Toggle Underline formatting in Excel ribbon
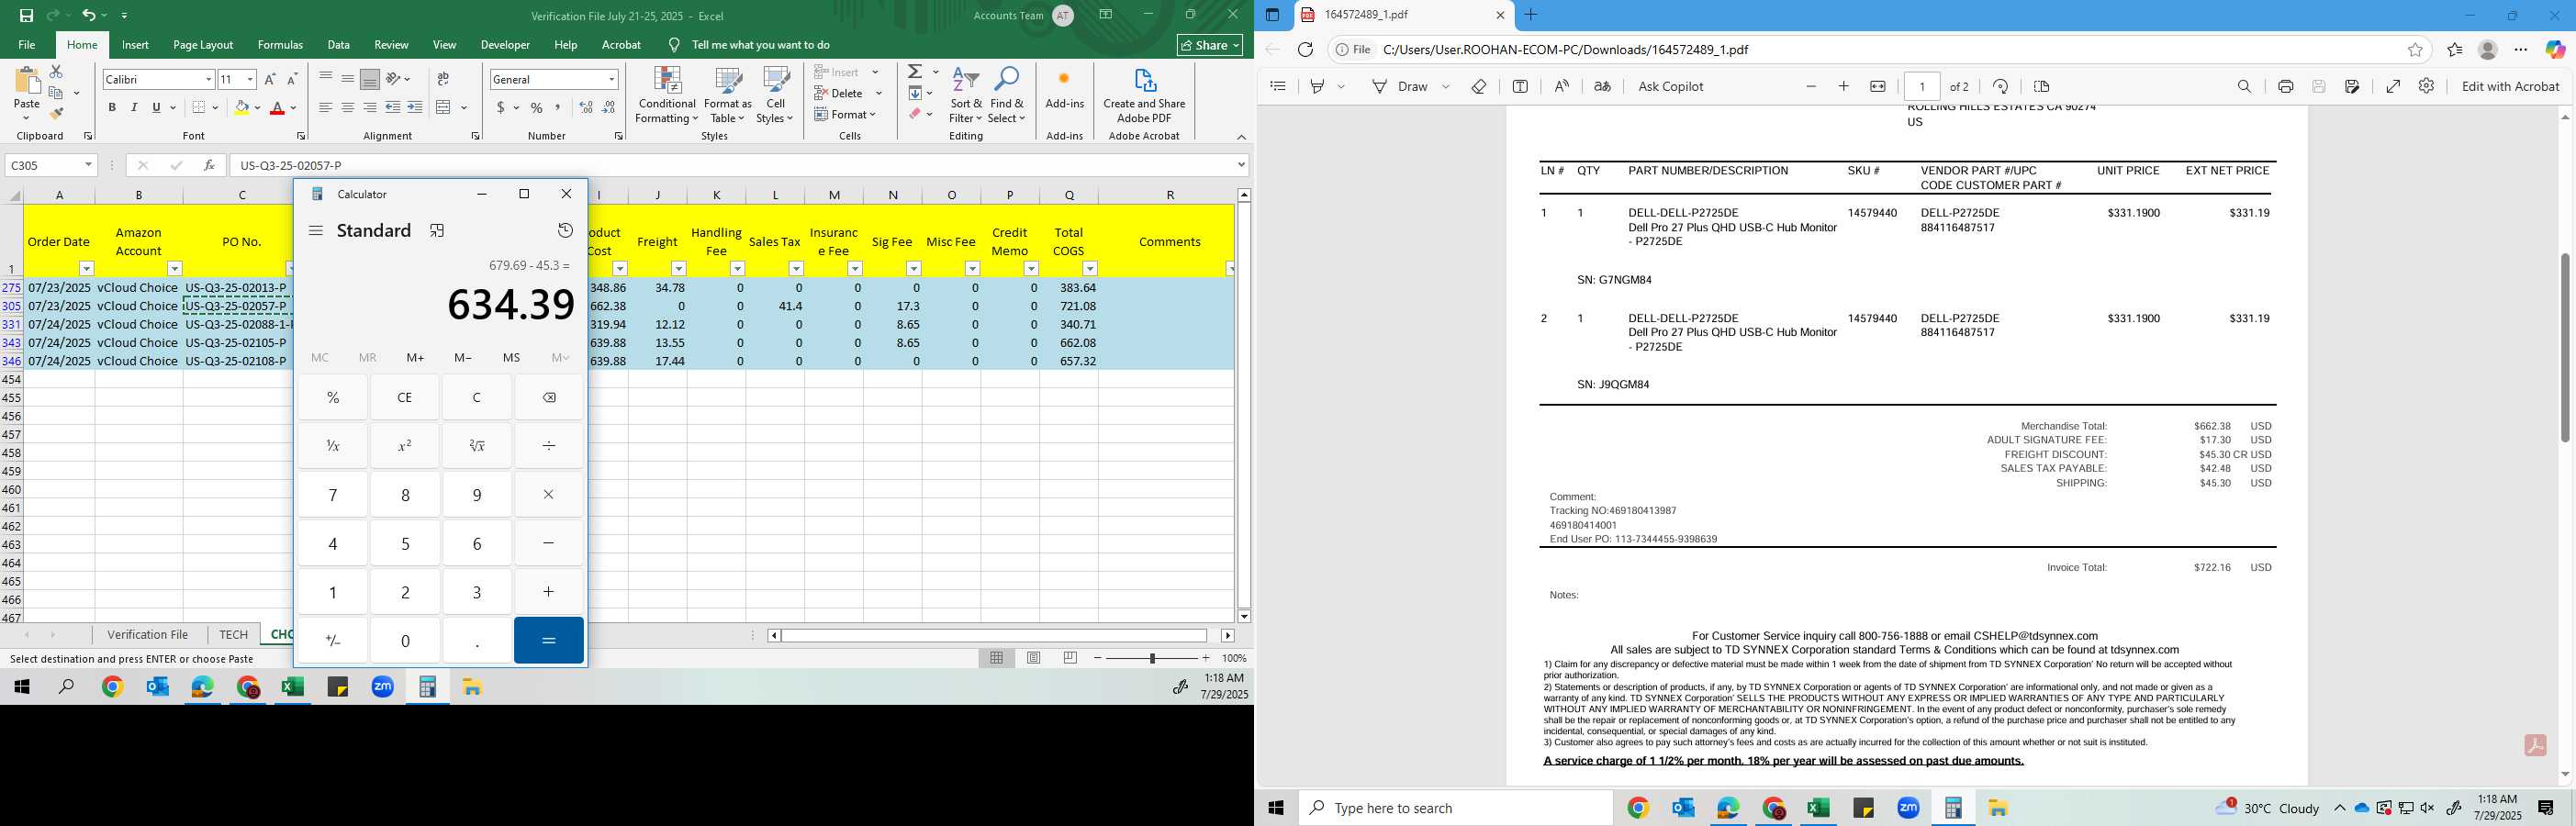This screenshot has width=2576, height=826. pyautogui.click(x=156, y=107)
